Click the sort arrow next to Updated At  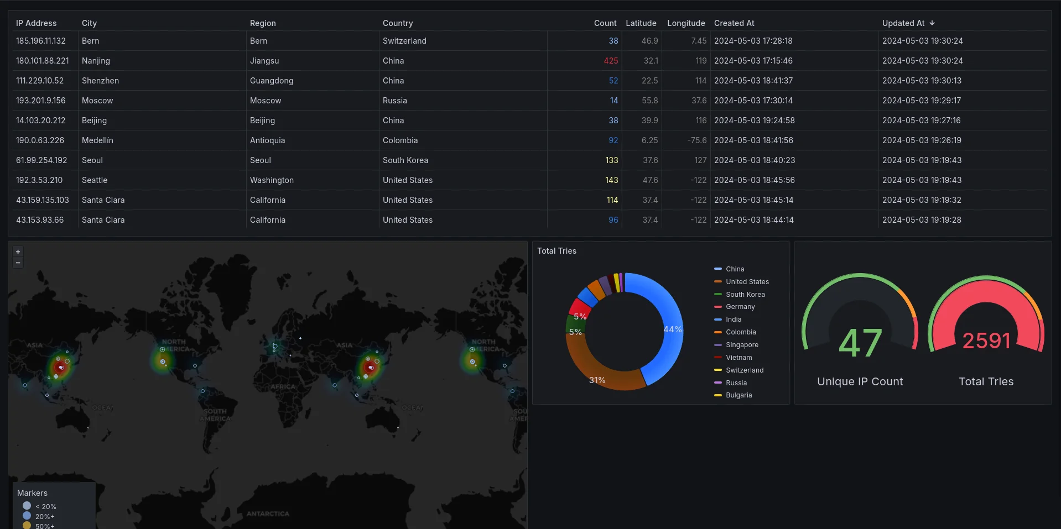(x=933, y=23)
